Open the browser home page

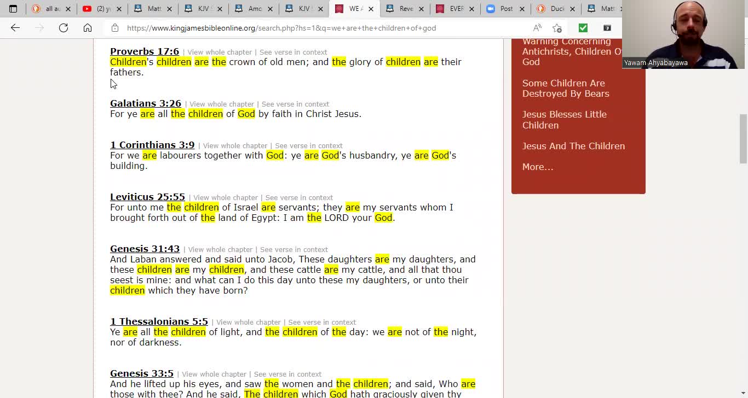click(x=88, y=28)
